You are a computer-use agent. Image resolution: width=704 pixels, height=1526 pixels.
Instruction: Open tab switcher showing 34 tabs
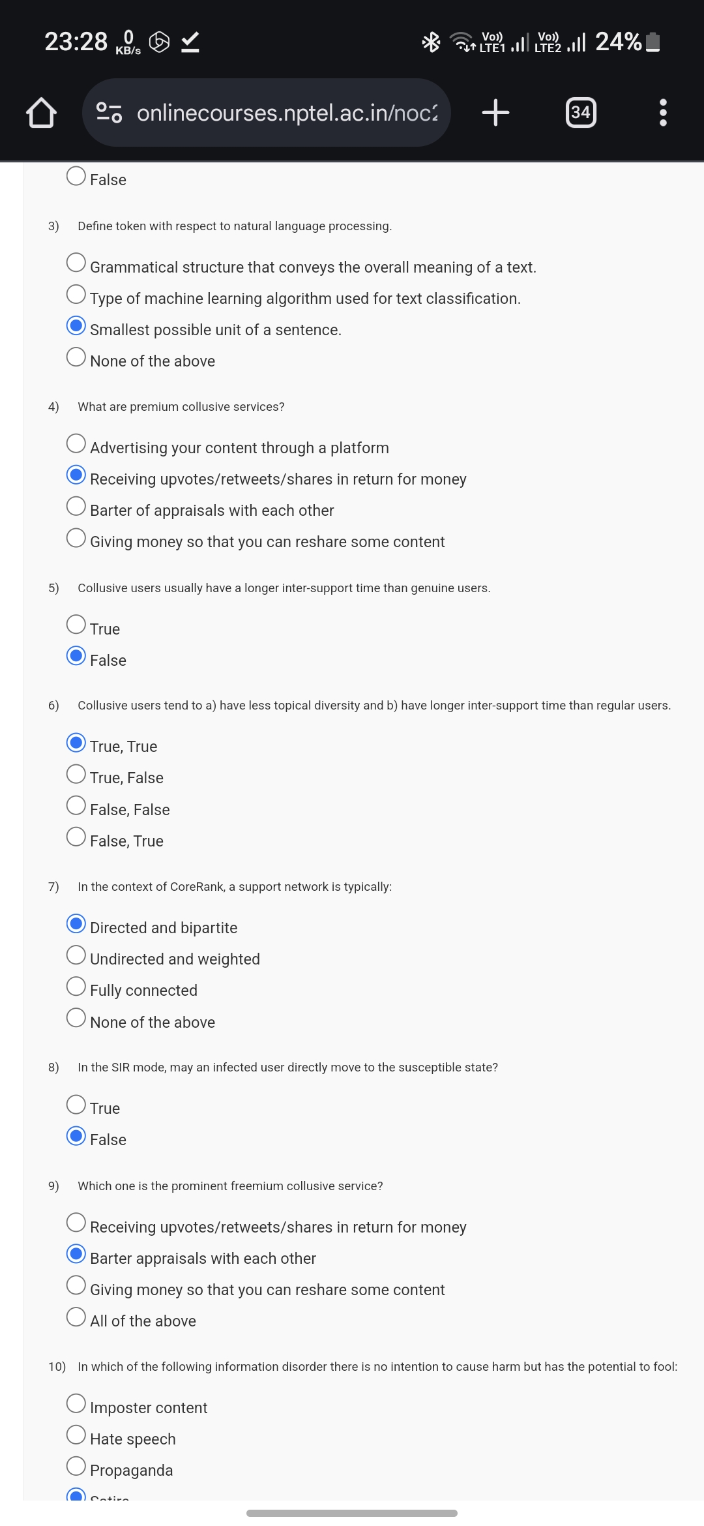[x=580, y=113]
